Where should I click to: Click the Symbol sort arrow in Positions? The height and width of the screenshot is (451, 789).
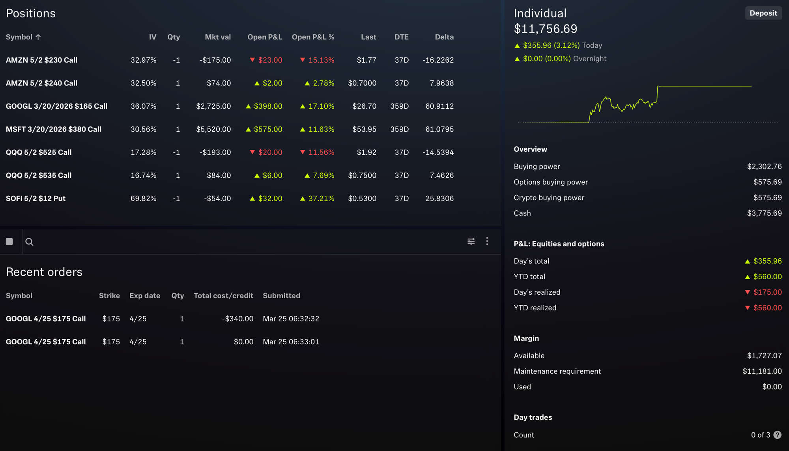pyautogui.click(x=38, y=37)
